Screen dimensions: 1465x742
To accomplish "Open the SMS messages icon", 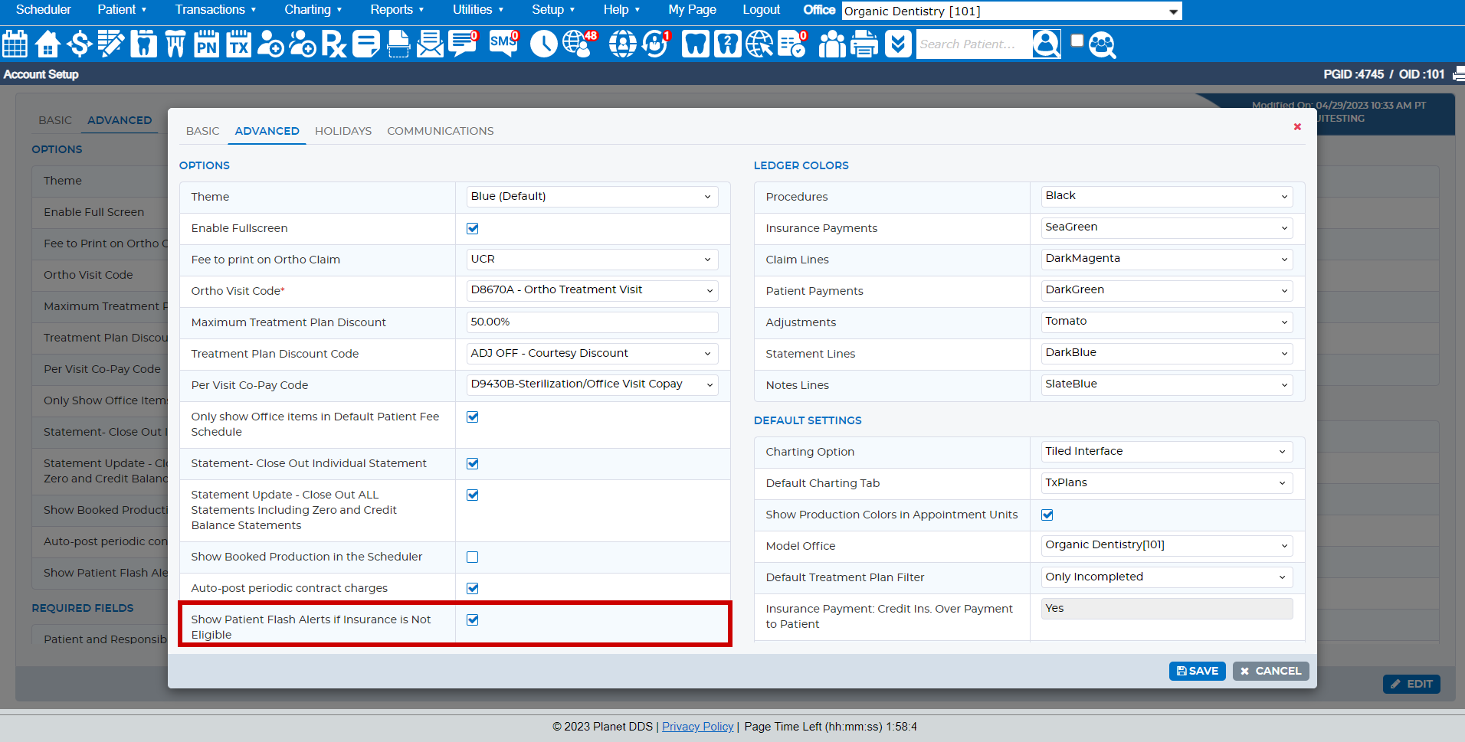I will (x=503, y=44).
